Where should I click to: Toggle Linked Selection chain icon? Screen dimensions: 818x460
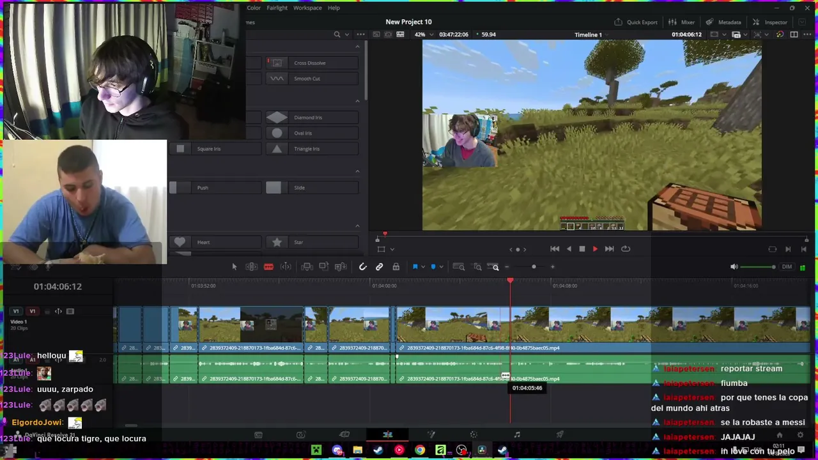379,267
